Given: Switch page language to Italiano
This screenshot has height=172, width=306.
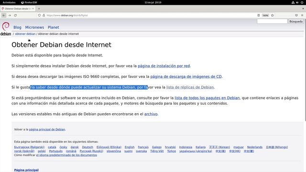Looking at the screenshot, I should (201, 147).
